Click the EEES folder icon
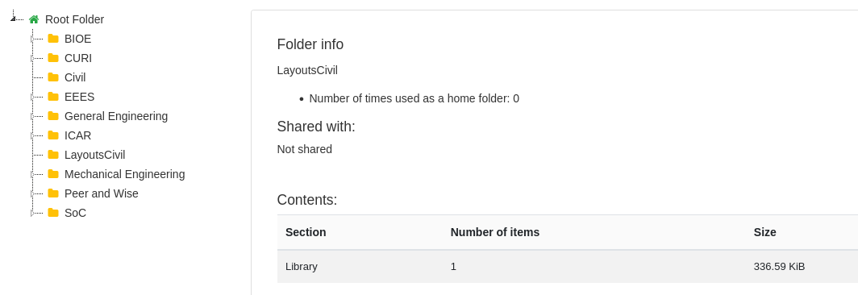 [x=53, y=97]
